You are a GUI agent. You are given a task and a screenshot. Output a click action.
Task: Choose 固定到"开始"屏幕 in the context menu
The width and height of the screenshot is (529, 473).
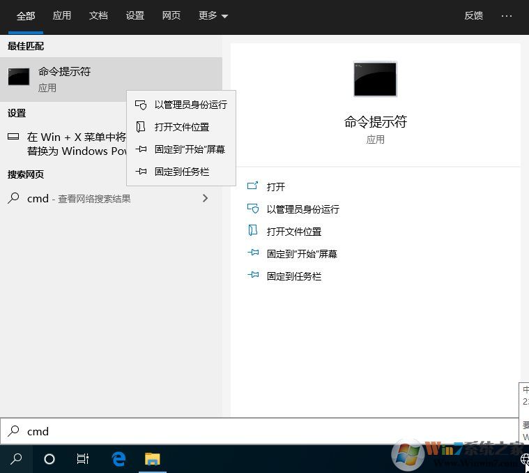(x=181, y=149)
